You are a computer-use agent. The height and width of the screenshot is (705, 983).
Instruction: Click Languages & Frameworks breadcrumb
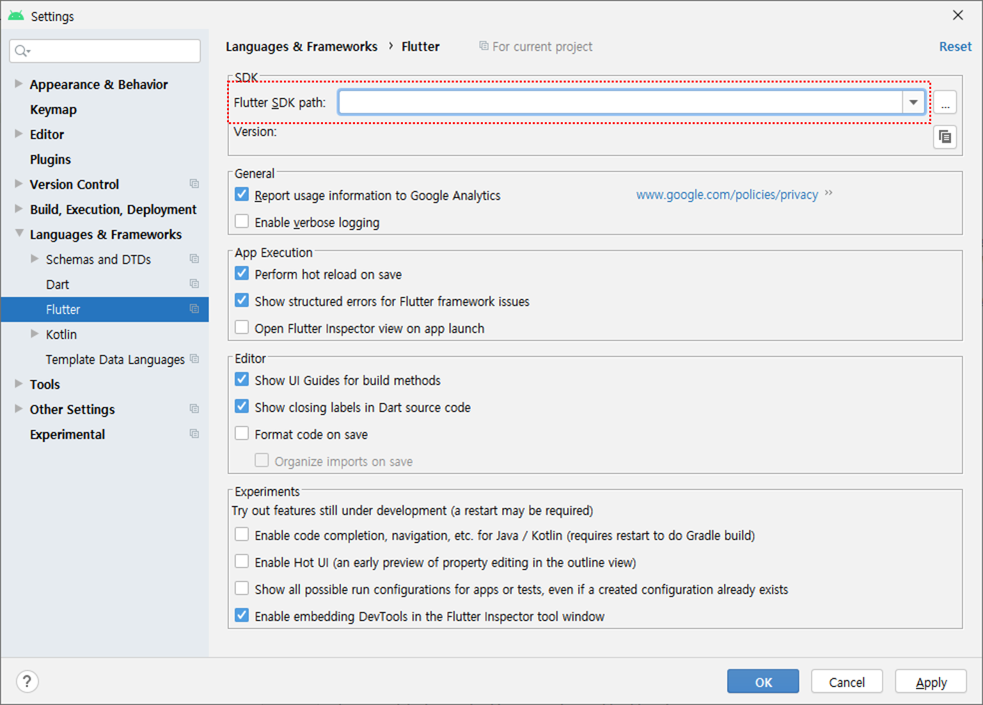click(301, 47)
